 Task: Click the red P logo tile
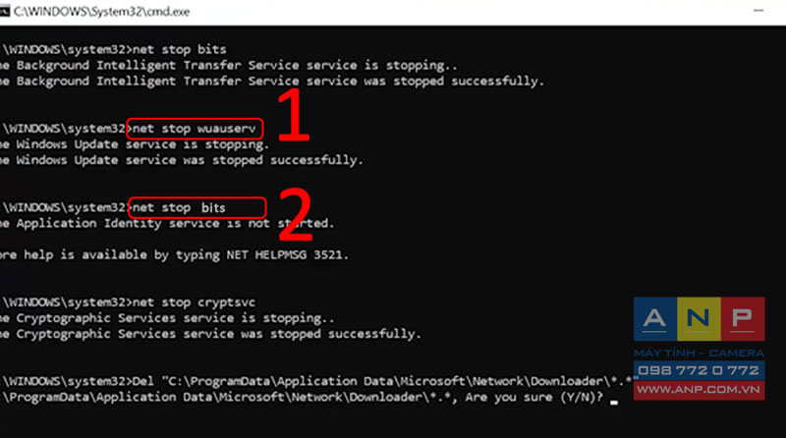(x=743, y=319)
